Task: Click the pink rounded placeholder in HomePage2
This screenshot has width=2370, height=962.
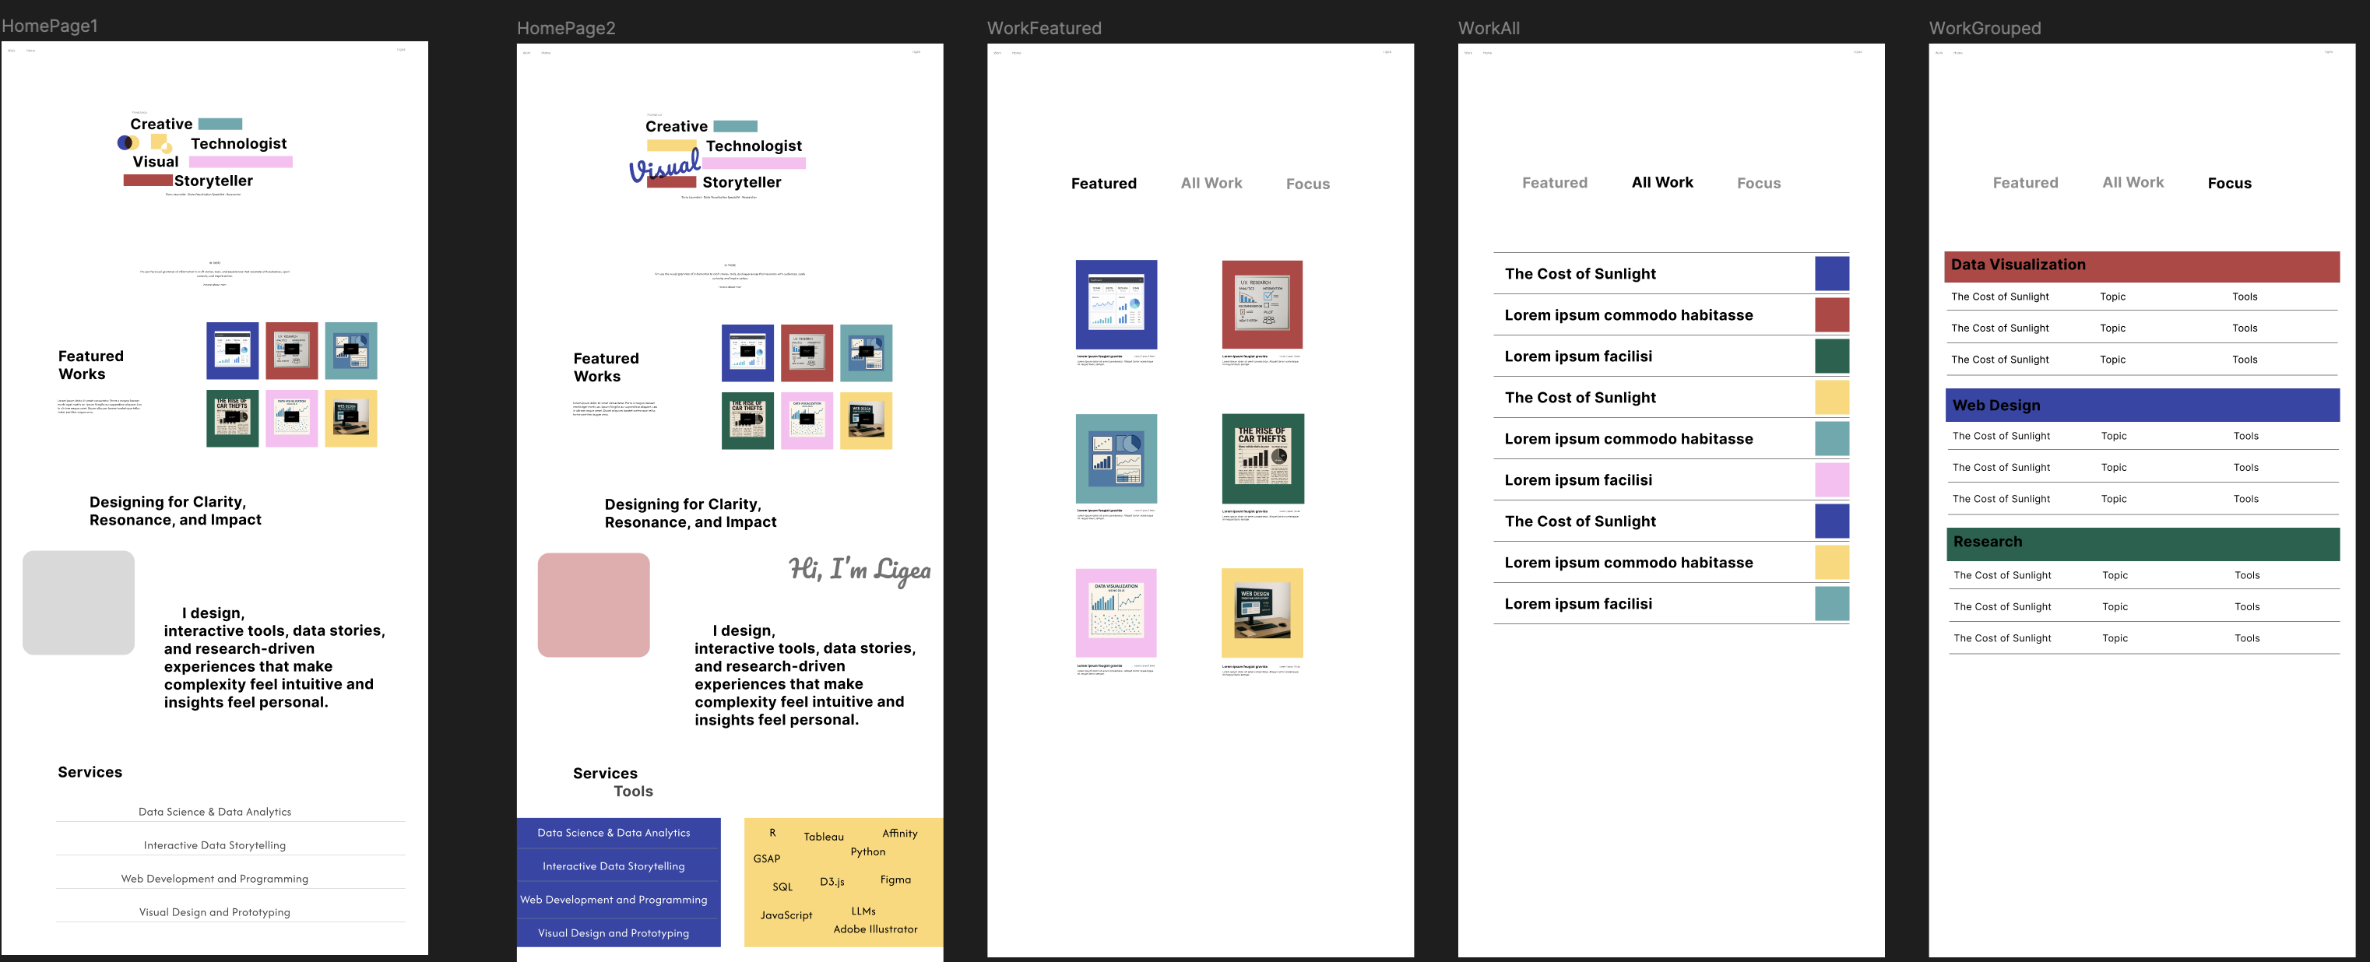Action: (x=593, y=604)
